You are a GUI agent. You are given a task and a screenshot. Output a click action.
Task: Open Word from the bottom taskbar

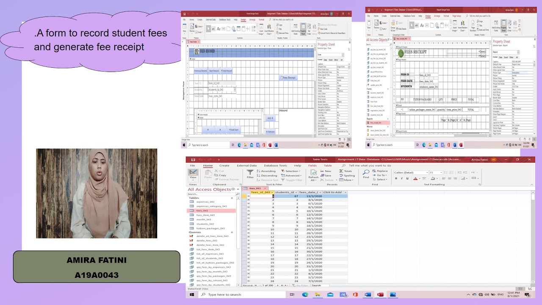[368, 294]
